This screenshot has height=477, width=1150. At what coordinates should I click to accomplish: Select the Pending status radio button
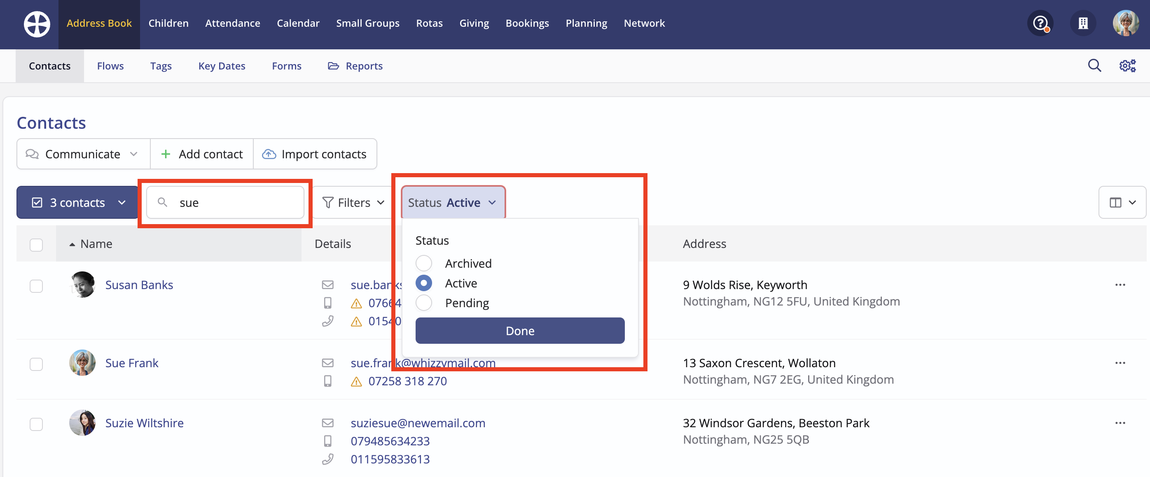[424, 303]
